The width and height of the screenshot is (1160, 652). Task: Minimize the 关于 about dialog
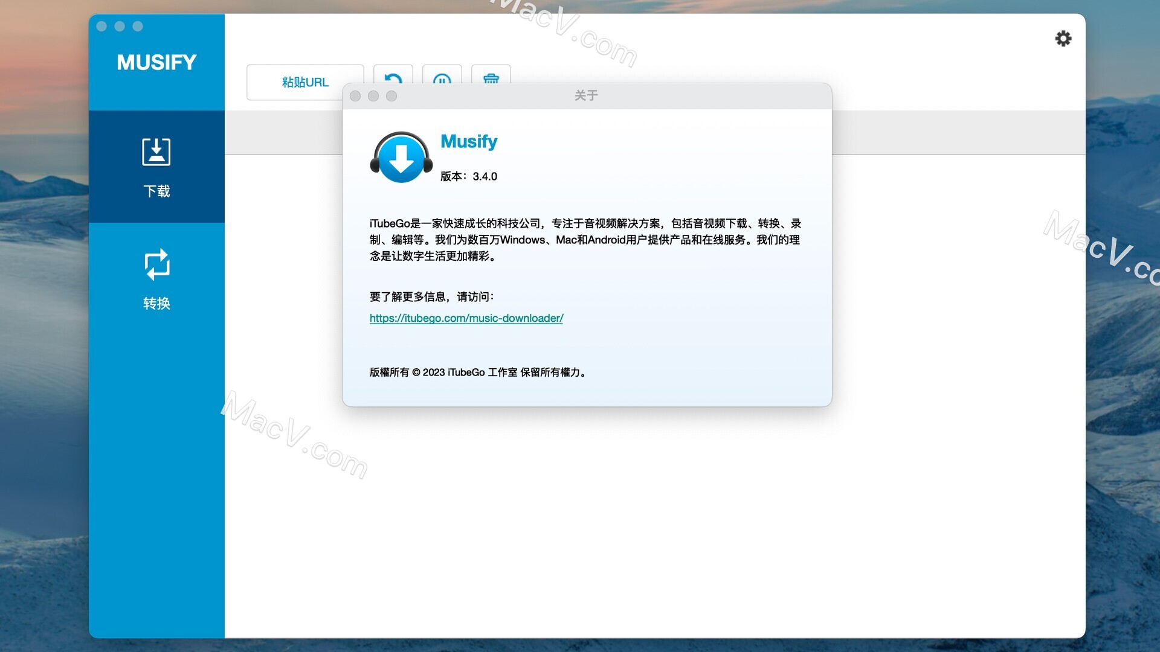tap(373, 96)
